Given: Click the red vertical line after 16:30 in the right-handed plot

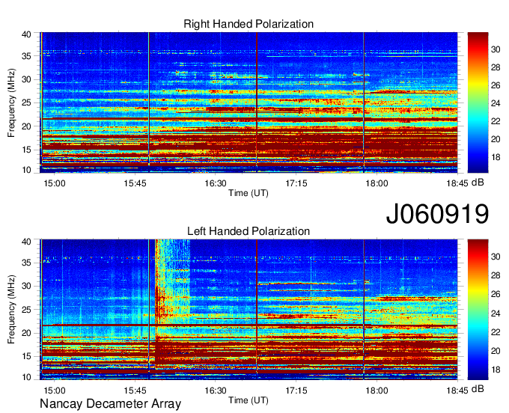Looking at the screenshot, I should [257, 103].
